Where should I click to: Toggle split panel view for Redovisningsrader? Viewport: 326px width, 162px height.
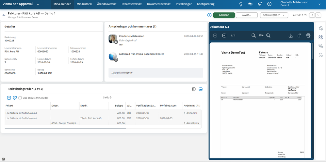193,89
